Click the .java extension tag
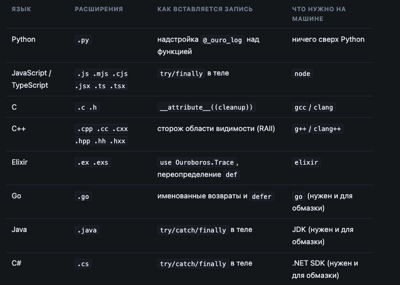This screenshot has height=285, width=400. click(87, 230)
